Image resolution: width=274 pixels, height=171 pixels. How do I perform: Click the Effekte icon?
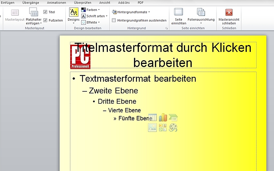[x=84, y=23]
